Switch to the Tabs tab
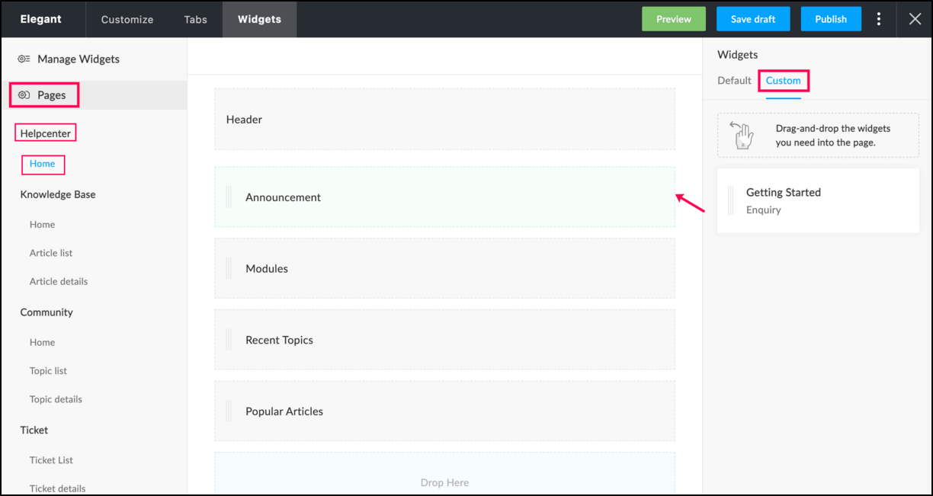 pyautogui.click(x=196, y=19)
